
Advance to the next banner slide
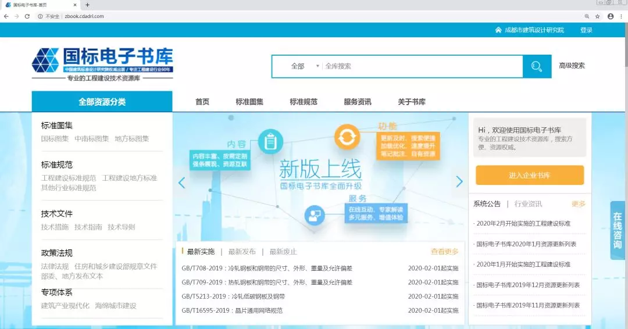(459, 181)
